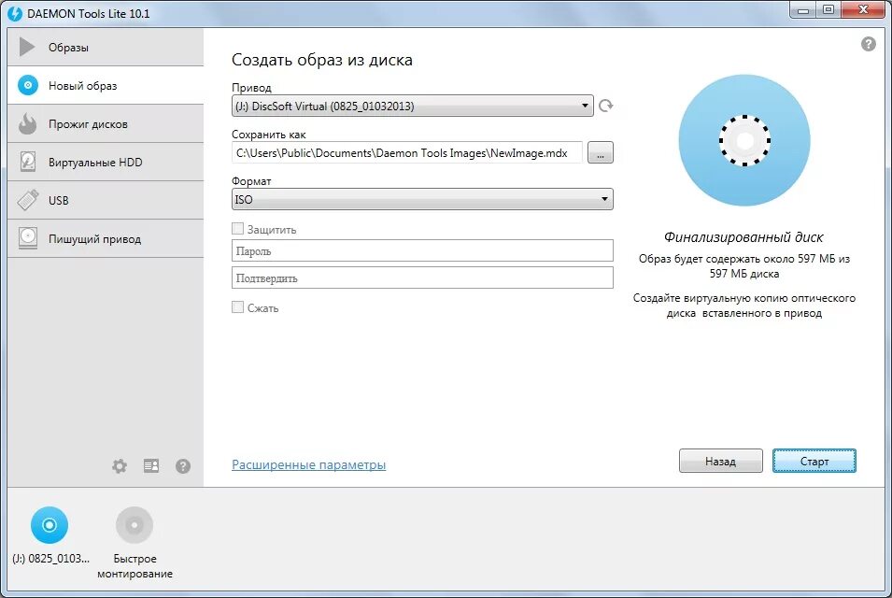Open Пишущий привод section
The image size is (892, 598).
coord(106,238)
